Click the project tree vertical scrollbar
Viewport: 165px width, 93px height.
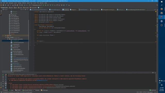click(29, 35)
